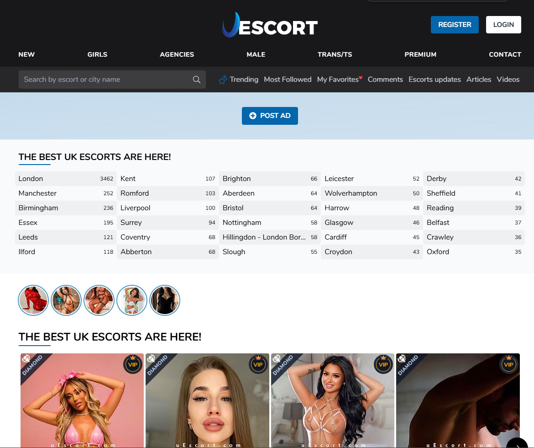
Task: Click the VIP crown badge on the first card
Action: [x=133, y=364]
